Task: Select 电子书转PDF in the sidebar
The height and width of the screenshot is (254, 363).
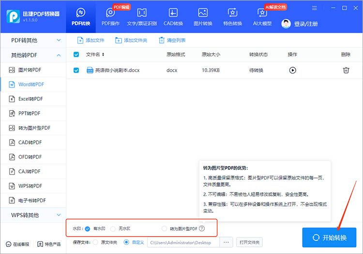Action: pos(33,200)
